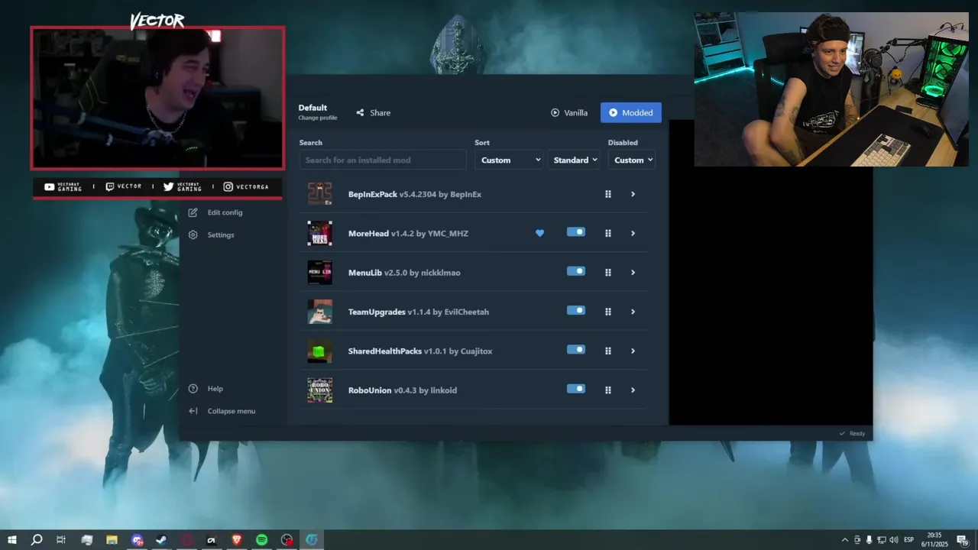Click the SharedHealthPacks green cube thumbnail

tap(319, 351)
